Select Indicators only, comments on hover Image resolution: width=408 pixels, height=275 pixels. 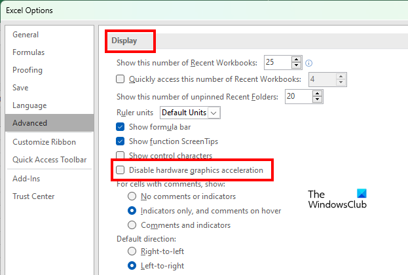point(132,210)
